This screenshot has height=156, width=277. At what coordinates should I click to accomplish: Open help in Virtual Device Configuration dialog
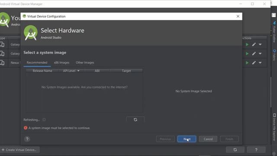click(27, 139)
